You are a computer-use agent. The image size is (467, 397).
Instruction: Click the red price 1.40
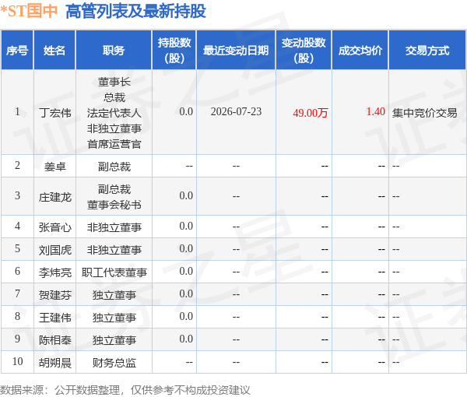coord(376,111)
